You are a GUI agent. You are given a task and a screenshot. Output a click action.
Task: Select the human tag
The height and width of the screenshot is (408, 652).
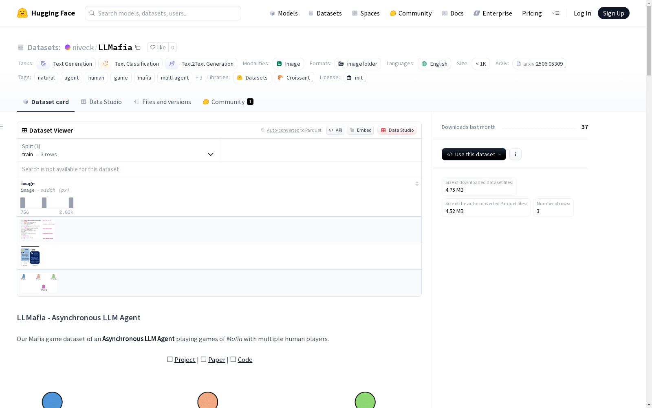pos(96,78)
